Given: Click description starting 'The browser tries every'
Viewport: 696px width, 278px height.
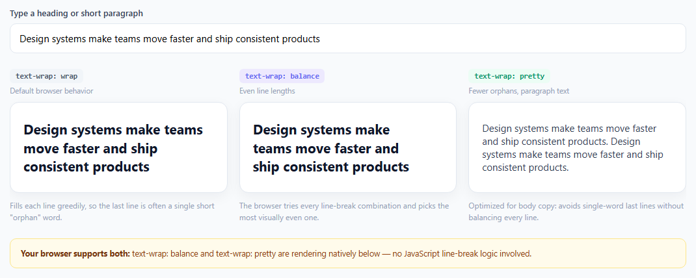Looking at the screenshot, I should coord(344,212).
